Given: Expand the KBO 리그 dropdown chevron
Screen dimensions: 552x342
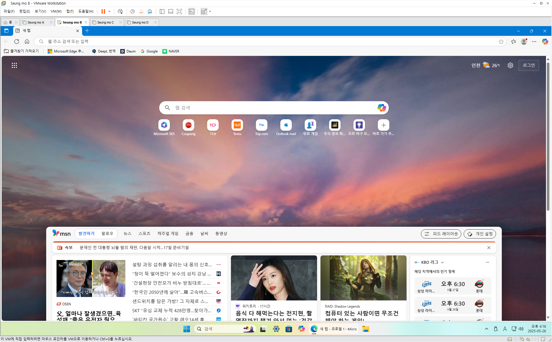Looking at the screenshot, I should 442,262.
